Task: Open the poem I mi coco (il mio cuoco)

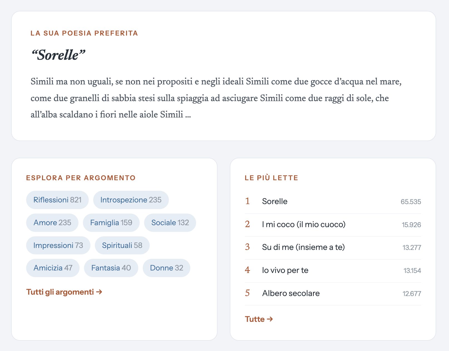Action: 333,225
